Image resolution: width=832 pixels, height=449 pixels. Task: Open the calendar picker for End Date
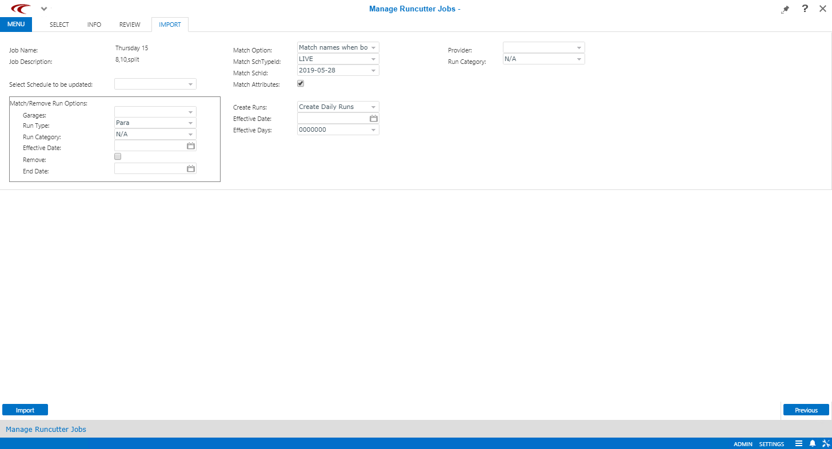pyautogui.click(x=190, y=168)
